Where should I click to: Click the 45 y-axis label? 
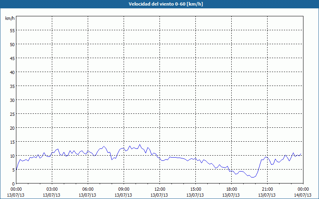pyautogui.click(x=12, y=58)
